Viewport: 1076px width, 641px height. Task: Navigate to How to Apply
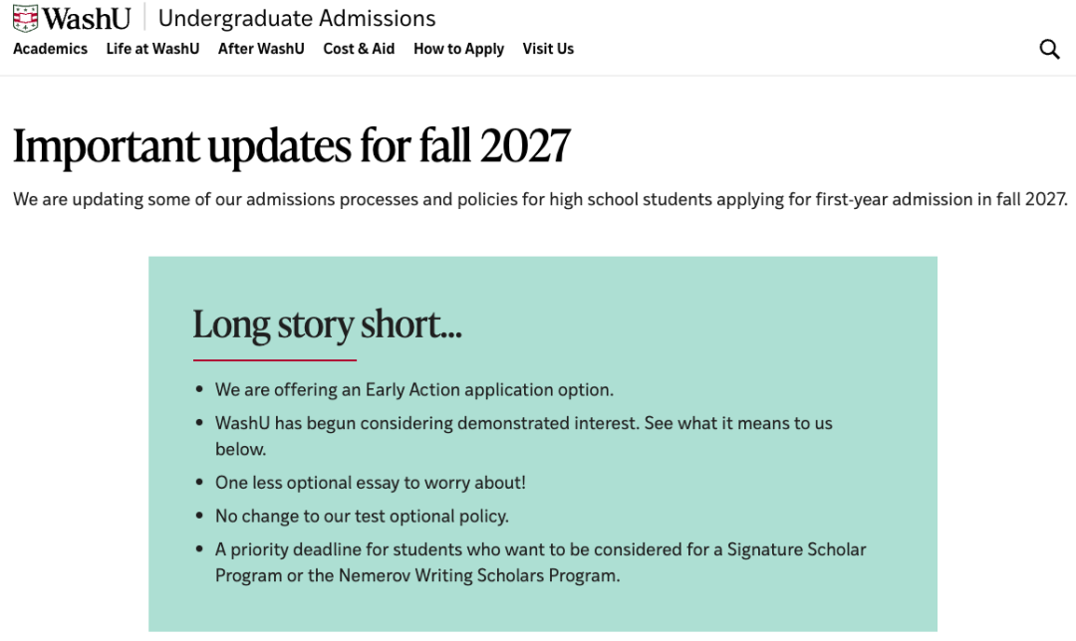(458, 49)
